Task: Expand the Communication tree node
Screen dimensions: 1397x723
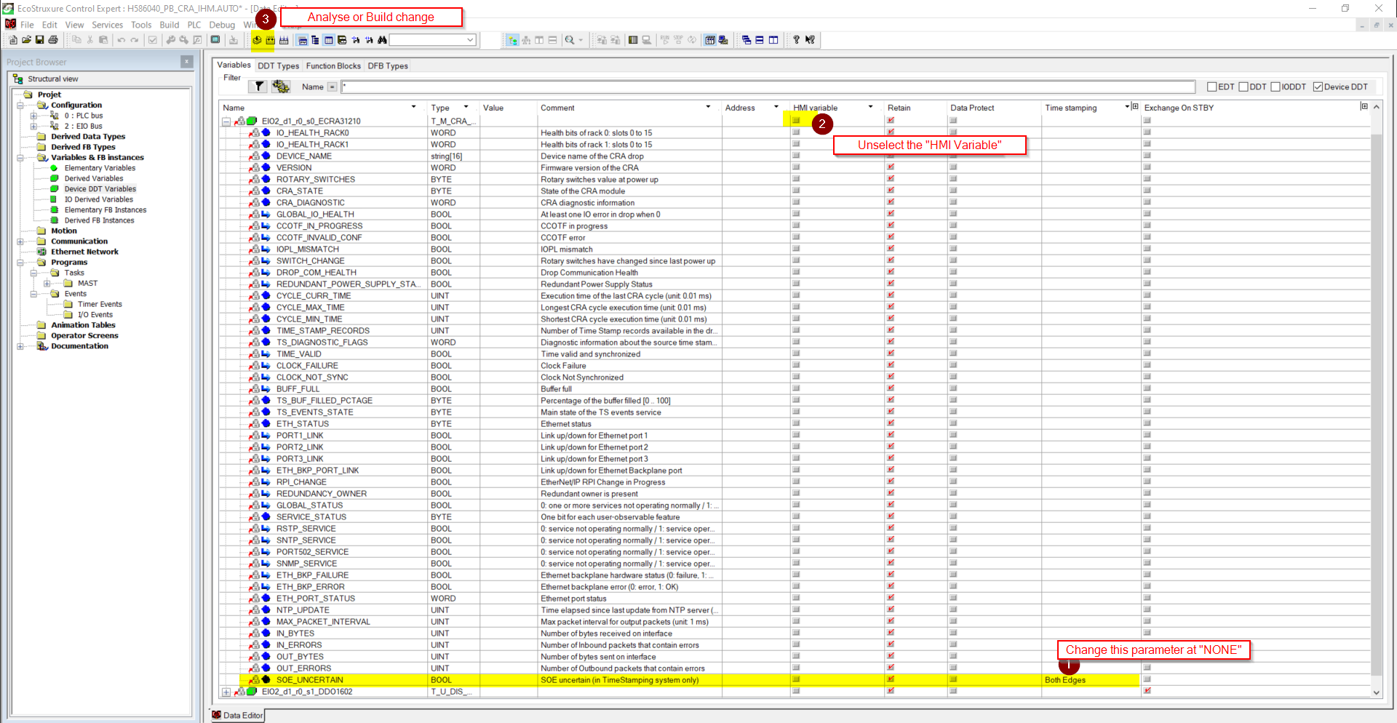Action: [x=20, y=241]
